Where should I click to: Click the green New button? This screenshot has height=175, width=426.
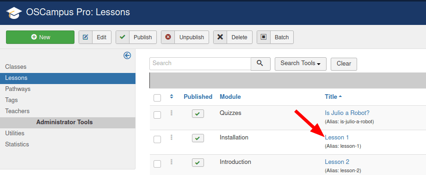tap(40, 37)
